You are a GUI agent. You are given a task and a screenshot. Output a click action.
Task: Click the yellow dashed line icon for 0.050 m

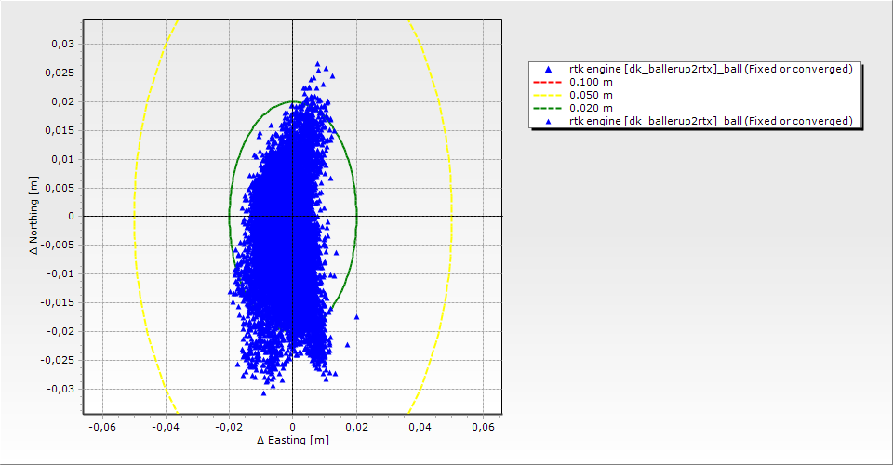(547, 95)
